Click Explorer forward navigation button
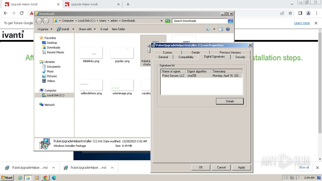 point(46,21)
